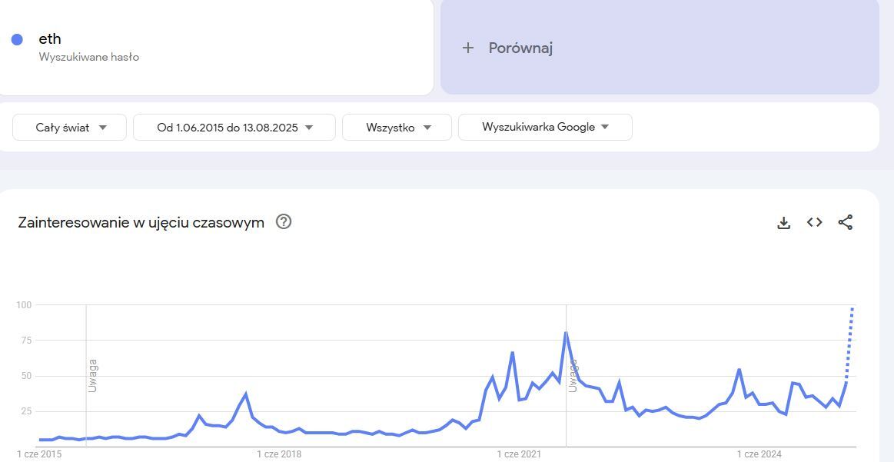The image size is (894, 462).
Task: Click the 1 cze 2024 axis label
Action: pyautogui.click(x=759, y=454)
